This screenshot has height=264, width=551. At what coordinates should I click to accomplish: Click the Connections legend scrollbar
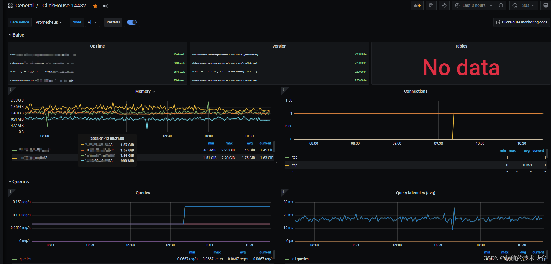(x=547, y=153)
